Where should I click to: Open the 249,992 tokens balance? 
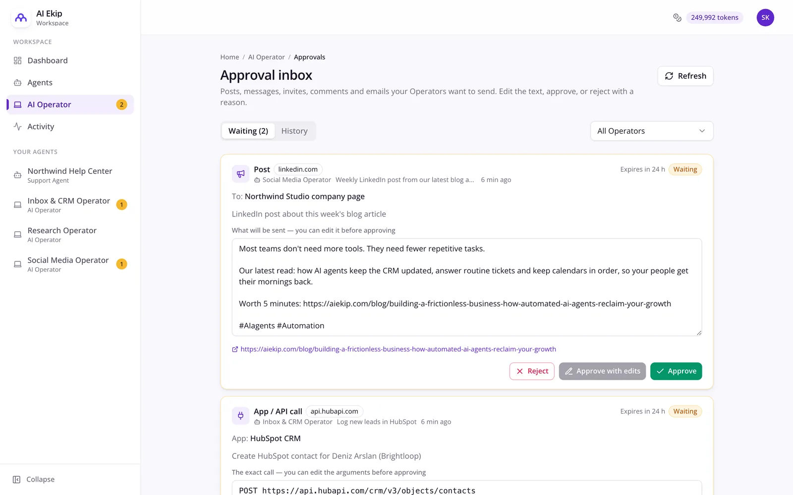pyautogui.click(x=715, y=18)
